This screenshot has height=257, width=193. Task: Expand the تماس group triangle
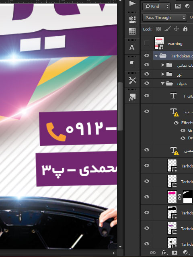162,65
